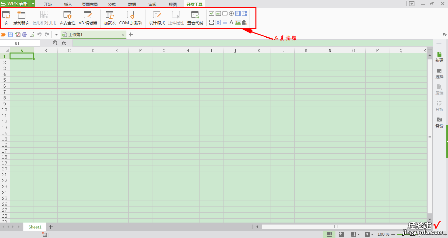
Task: Open the 插入 tab
Action: click(x=68, y=4)
